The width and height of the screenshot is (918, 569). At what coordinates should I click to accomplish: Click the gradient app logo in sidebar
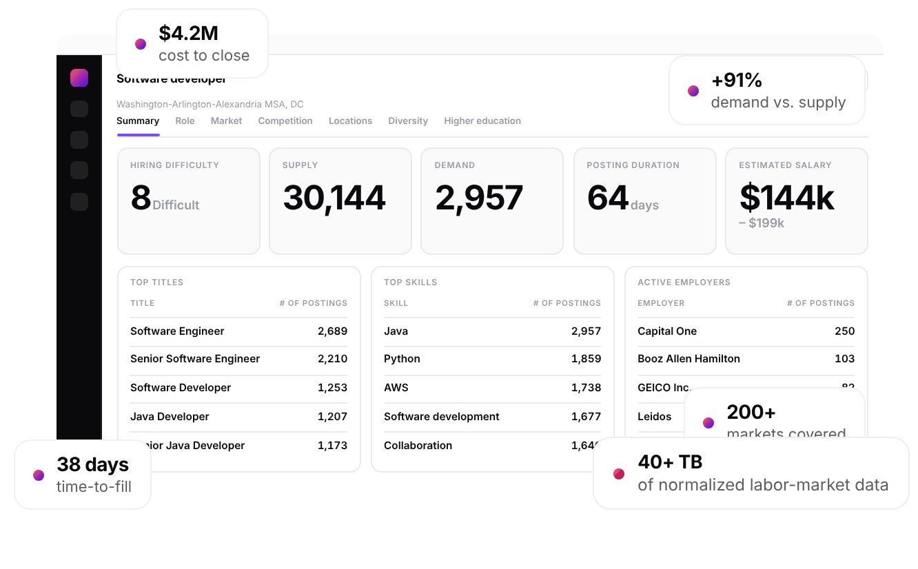(x=79, y=79)
